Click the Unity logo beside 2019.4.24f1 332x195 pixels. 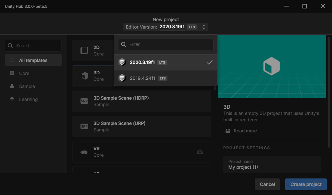pyautogui.click(x=122, y=78)
